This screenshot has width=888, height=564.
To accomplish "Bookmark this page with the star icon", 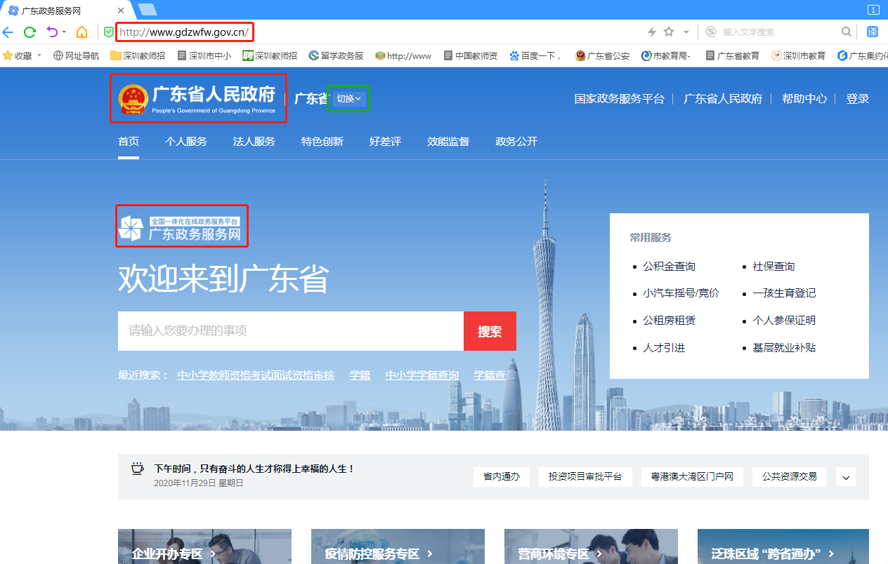I will [669, 32].
